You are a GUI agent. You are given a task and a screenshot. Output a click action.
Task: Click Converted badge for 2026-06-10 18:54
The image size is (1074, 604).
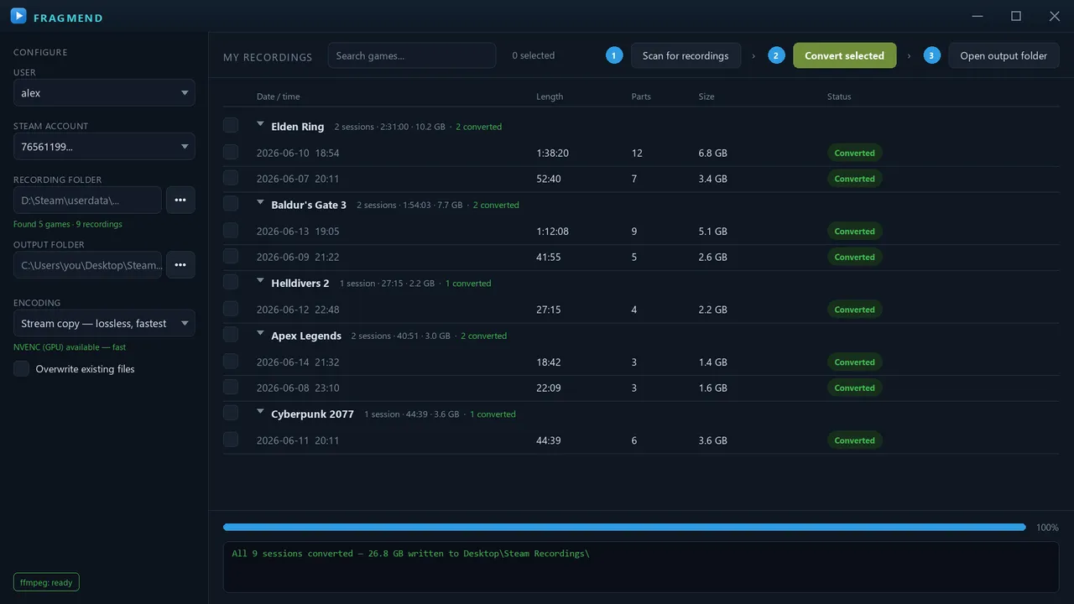tap(854, 153)
